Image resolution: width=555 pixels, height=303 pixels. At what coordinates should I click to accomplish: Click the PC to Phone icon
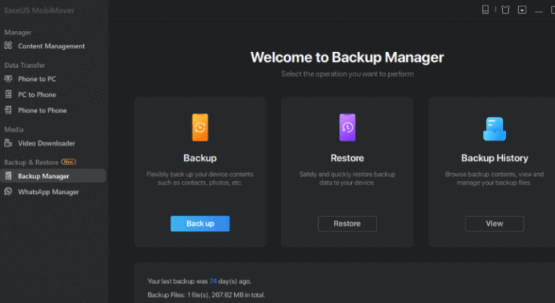[x=8, y=94]
